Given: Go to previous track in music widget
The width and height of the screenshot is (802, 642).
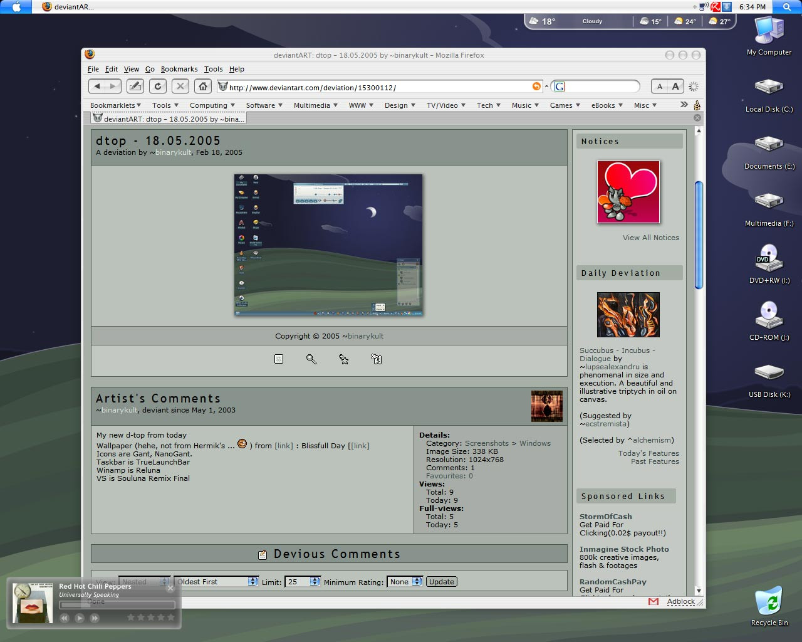Looking at the screenshot, I should click(65, 618).
